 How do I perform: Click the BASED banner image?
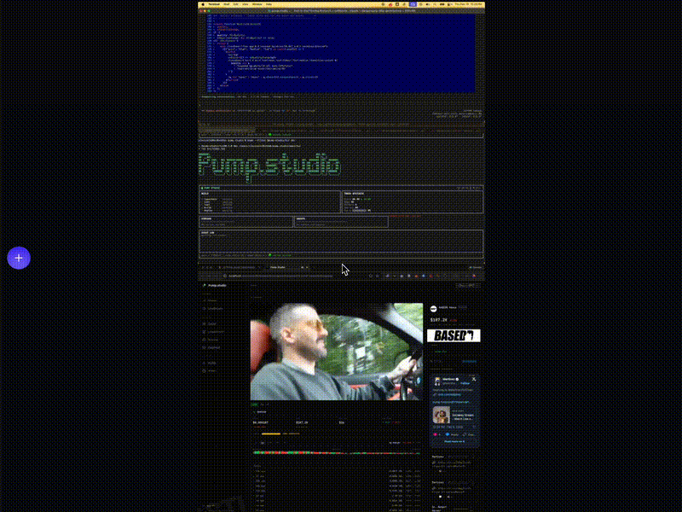click(453, 335)
